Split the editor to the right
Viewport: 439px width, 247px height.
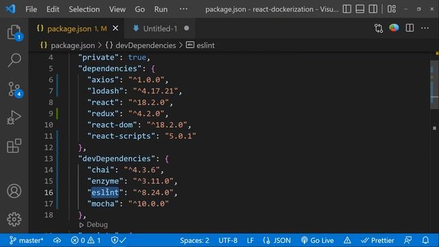(410, 28)
